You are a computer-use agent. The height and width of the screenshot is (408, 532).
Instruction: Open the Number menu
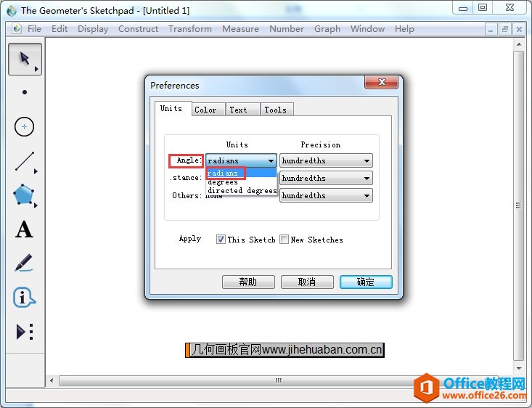[287, 29]
